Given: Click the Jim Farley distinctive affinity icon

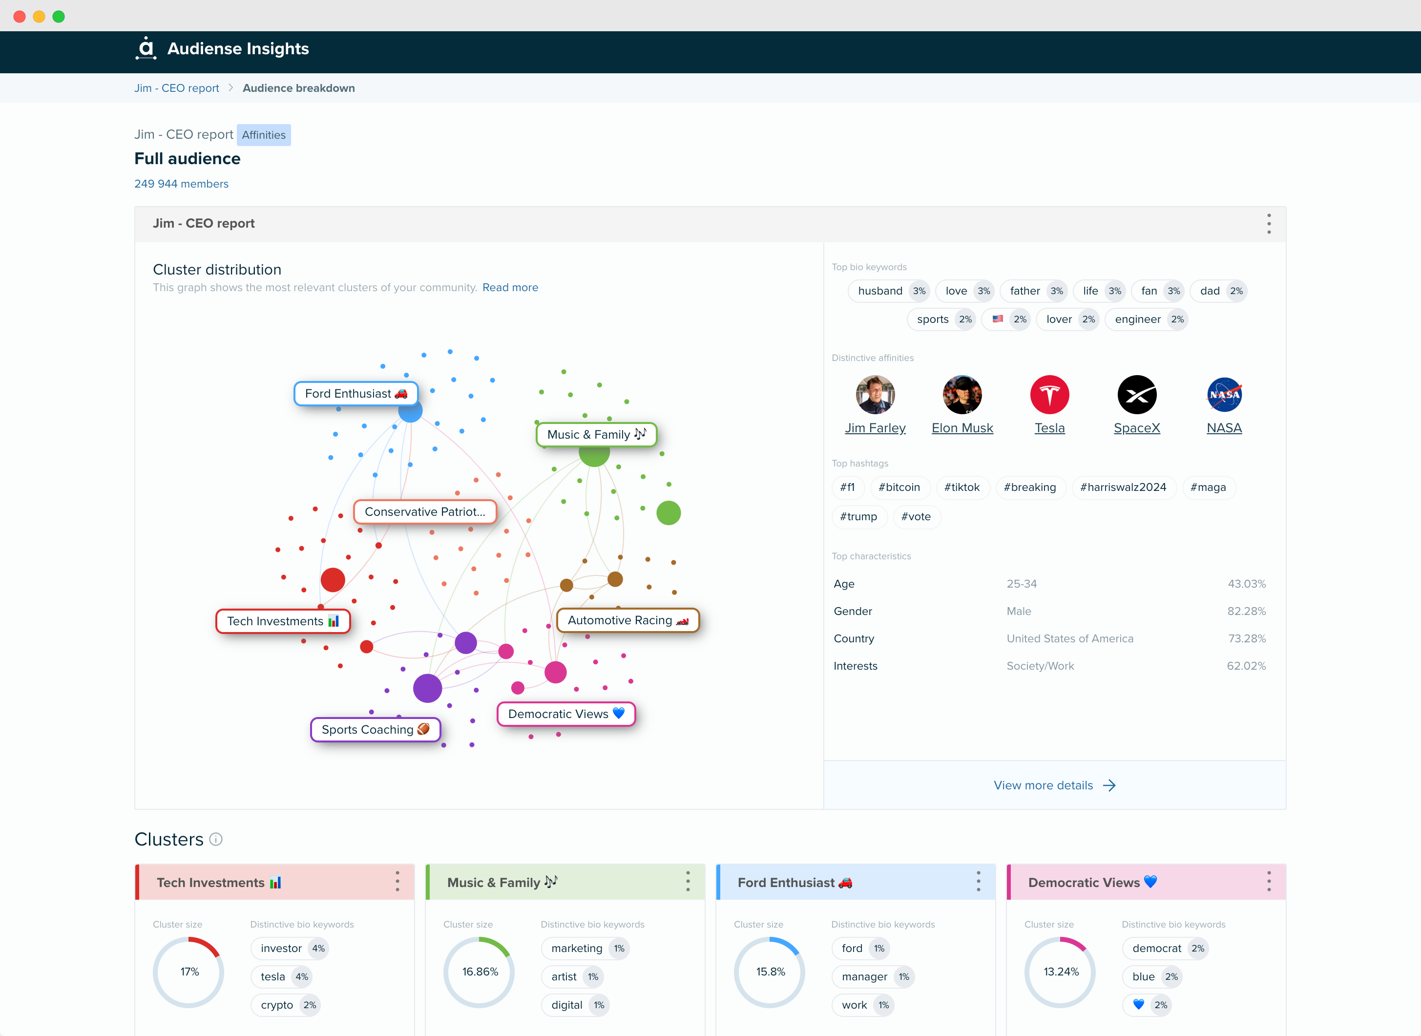Looking at the screenshot, I should tap(875, 395).
